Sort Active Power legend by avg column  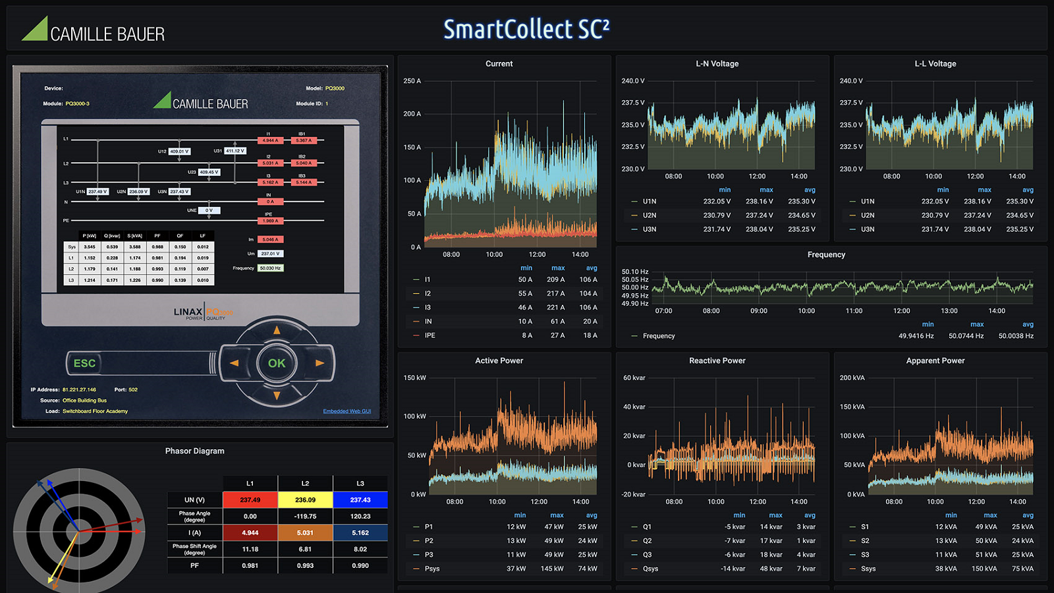592,515
